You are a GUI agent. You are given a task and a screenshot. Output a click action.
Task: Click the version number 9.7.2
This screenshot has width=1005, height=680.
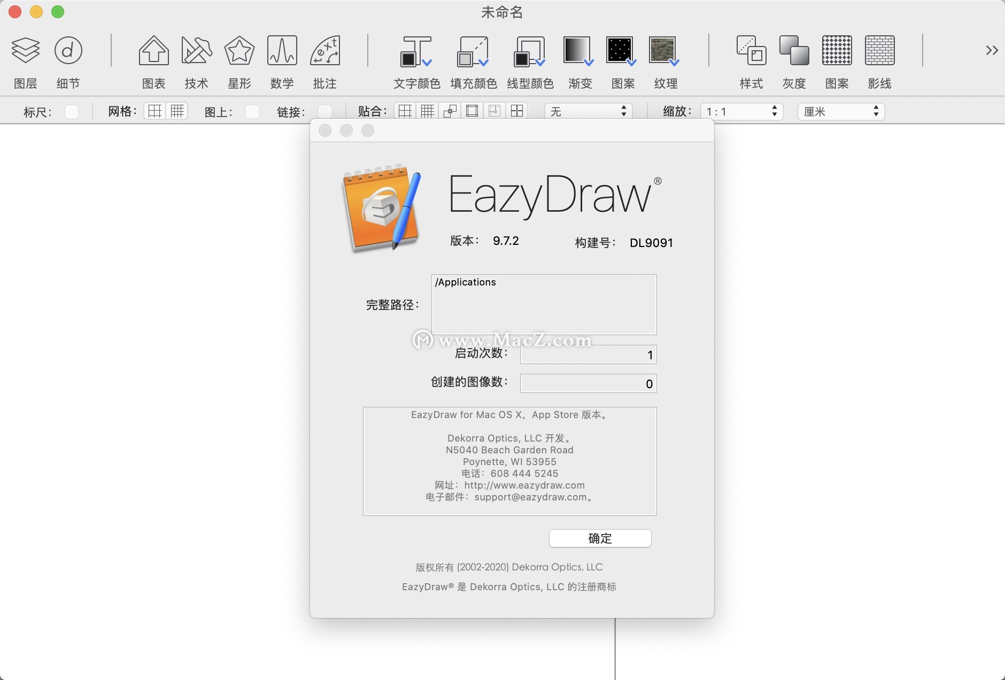click(506, 241)
